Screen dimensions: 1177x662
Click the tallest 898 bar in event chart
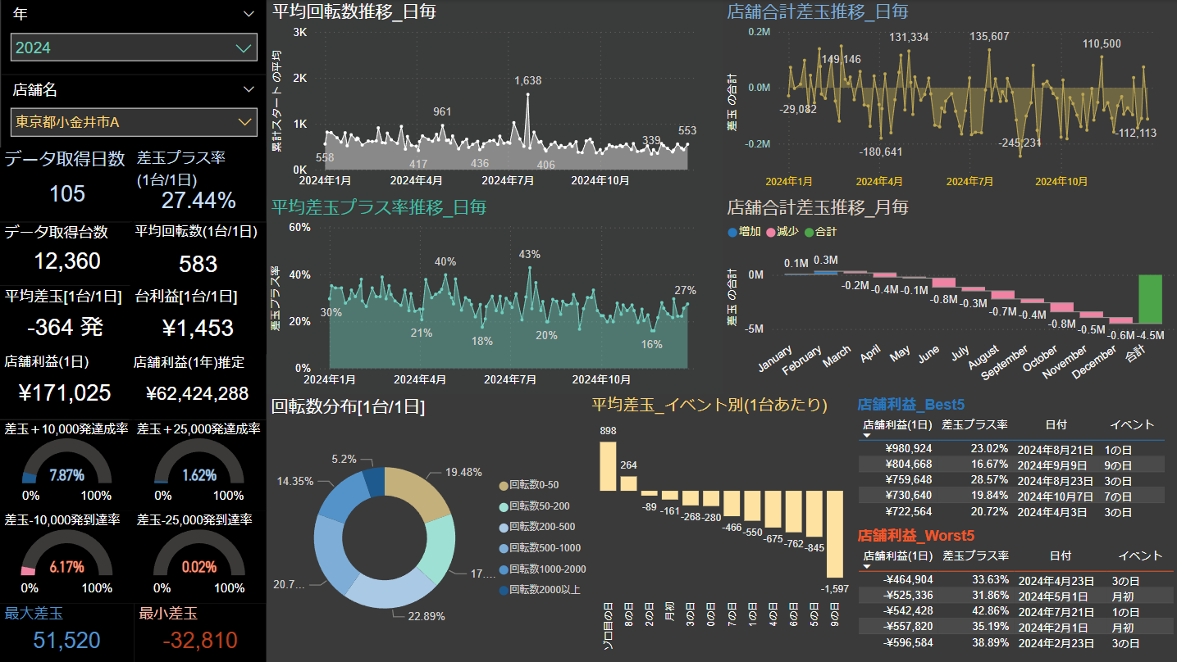click(x=608, y=466)
